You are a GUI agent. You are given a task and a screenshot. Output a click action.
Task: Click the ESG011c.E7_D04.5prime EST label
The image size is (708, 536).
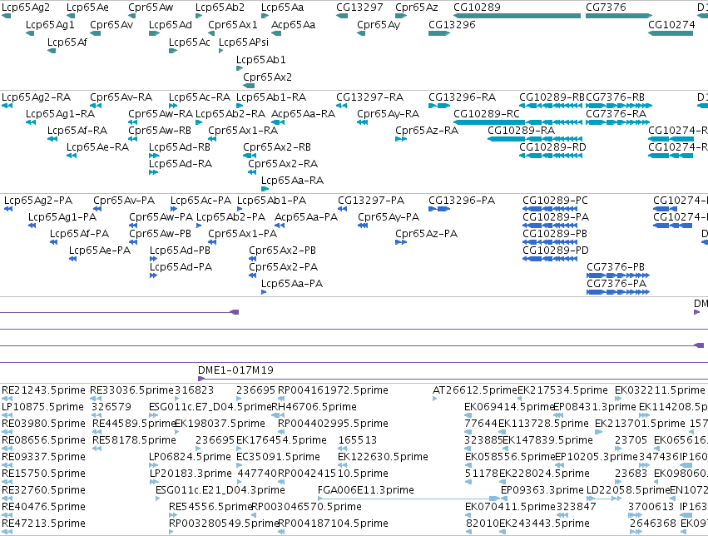pyautogui.click(x=210, y=407)
